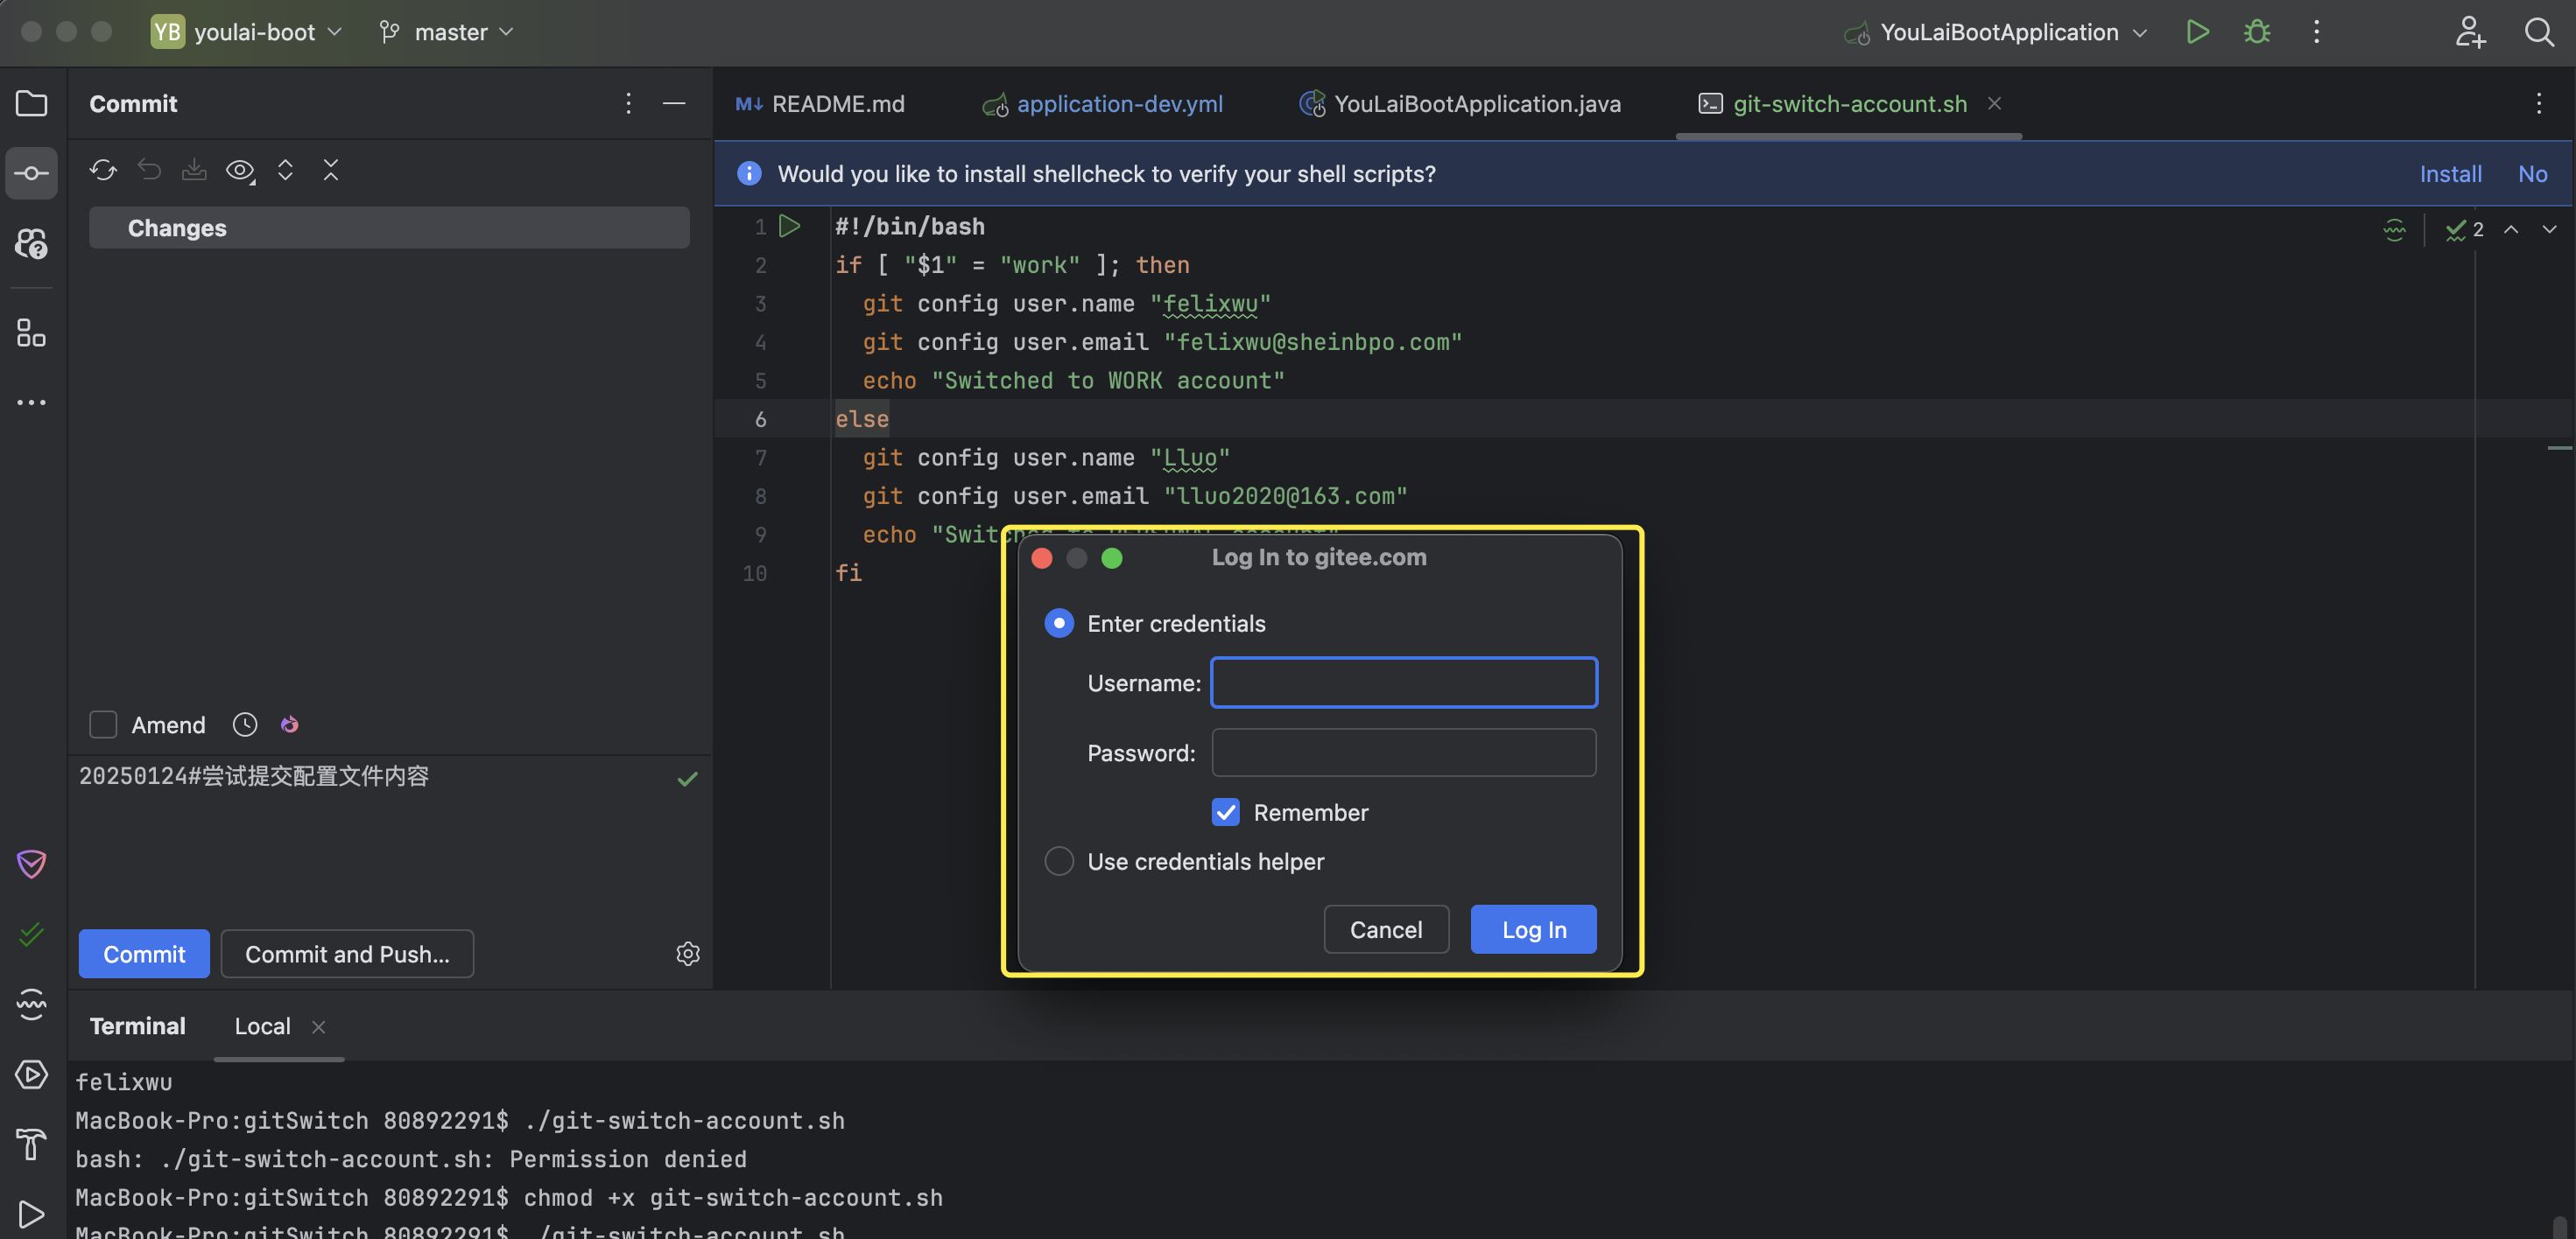The height and width of the screenshot is (1239, 2576).
Task: Open the wavy-lines sidebar tool icon
Action: [x=31, y=1004]
